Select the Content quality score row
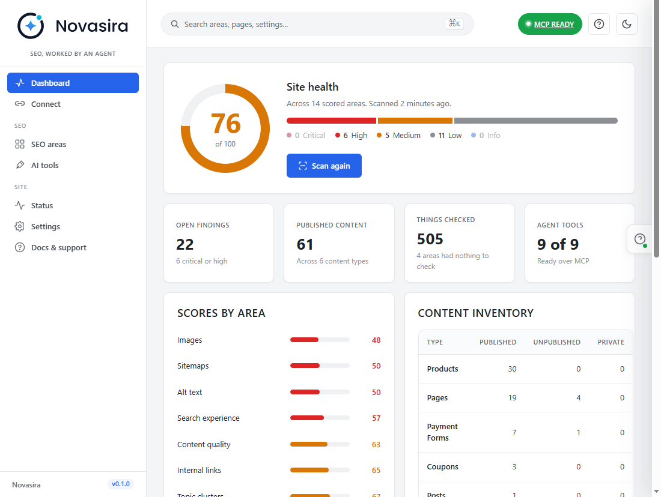Screen dimensions: 661x497 279,444
